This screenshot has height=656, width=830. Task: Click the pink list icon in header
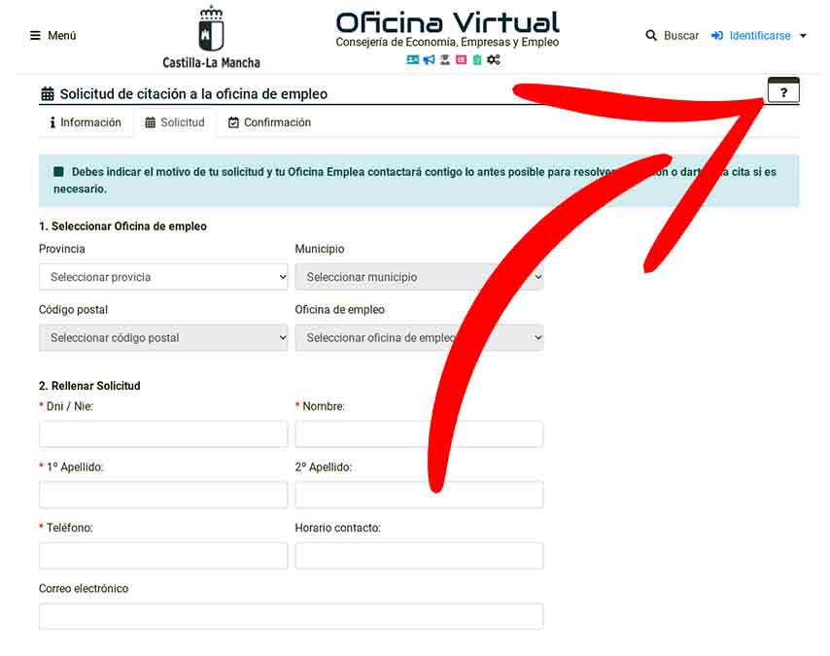461,60
